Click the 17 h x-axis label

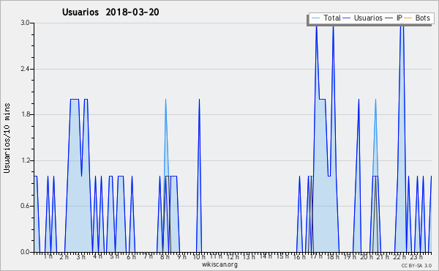coord(316,256)
